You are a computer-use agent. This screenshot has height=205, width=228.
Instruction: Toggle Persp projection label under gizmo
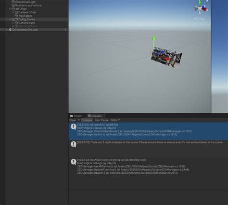[199, 19]
